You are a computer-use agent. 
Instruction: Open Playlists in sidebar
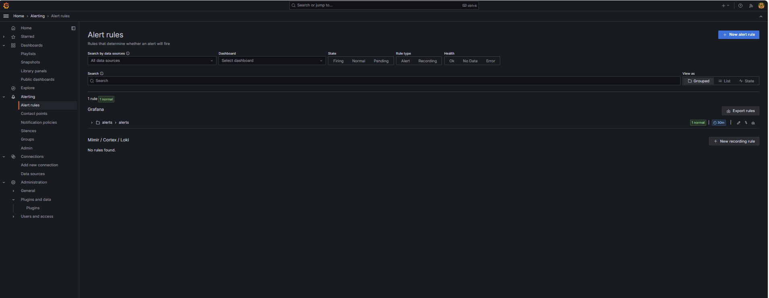[28, 54]
